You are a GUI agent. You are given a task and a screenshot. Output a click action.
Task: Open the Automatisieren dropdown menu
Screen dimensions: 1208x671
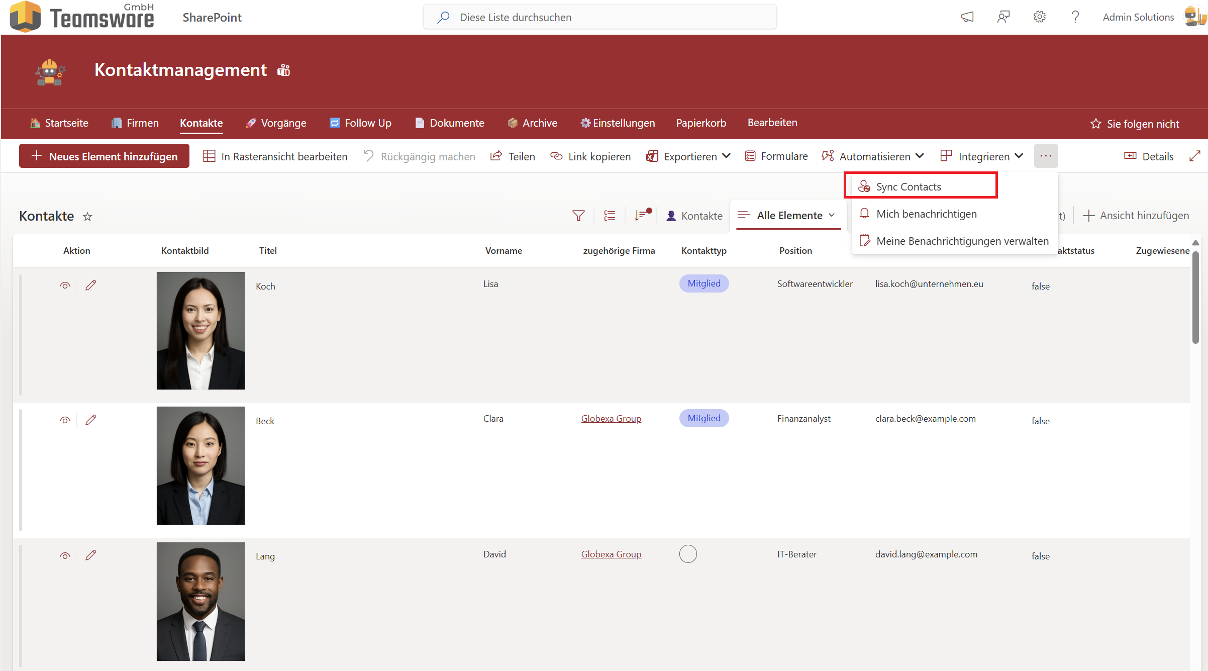tap(873, 156)
